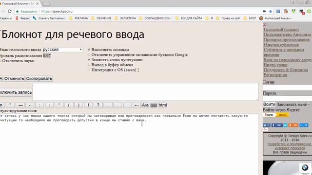
Task: Open the ВСЕ ДЛЯ САЙТА bookmarks folder
Action: (189, 18)
